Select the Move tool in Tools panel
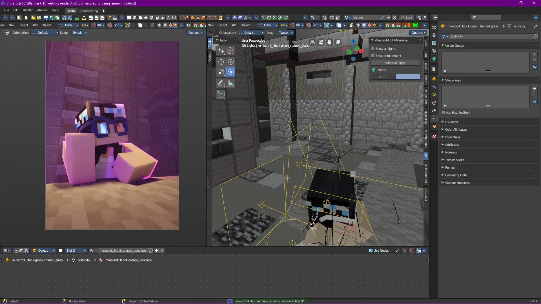The image size is (541, 304). (x=221, y=62)
